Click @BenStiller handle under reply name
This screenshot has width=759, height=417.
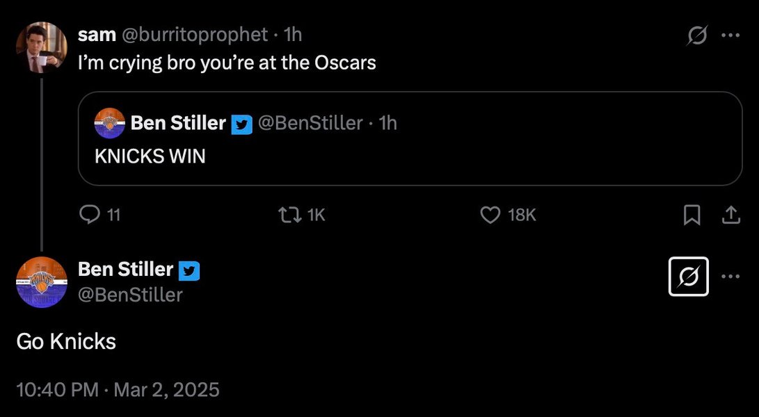[x=130, y=295]
